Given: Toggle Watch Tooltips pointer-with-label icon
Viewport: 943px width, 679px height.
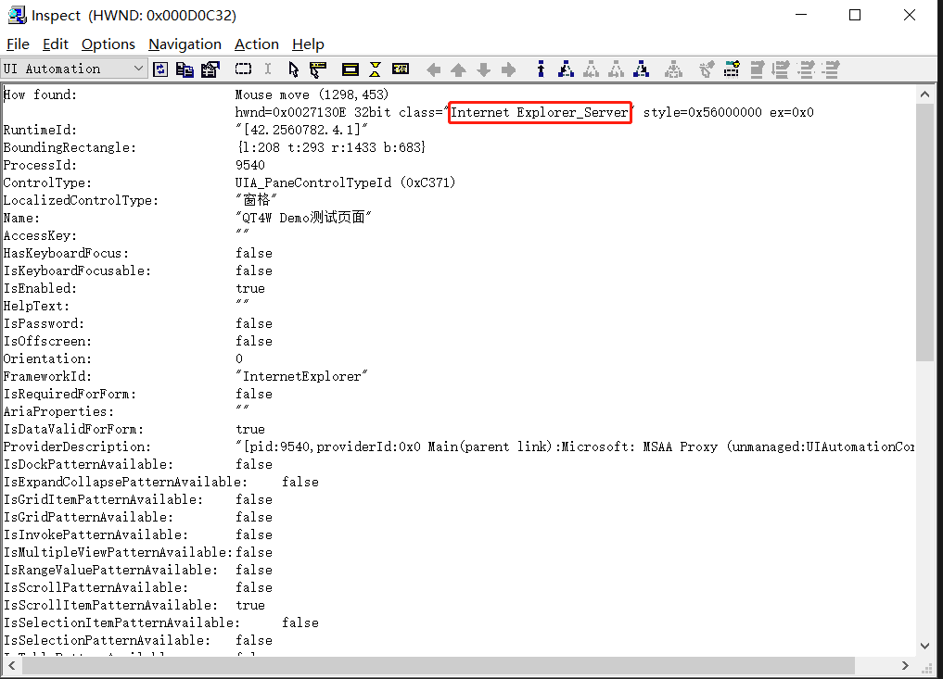Looking at the screenshot, I should click(x=317, y=69).
